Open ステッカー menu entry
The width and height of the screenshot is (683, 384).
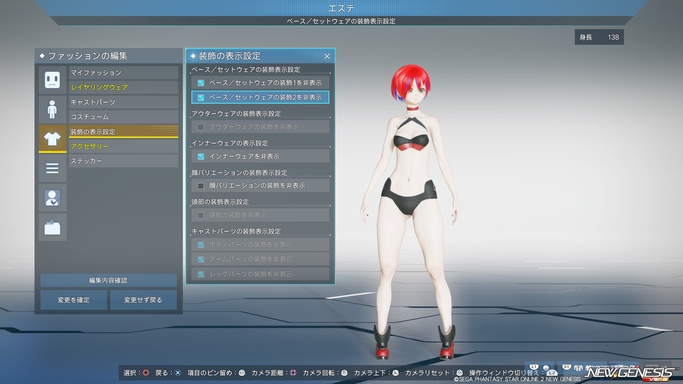coord(124,162)
